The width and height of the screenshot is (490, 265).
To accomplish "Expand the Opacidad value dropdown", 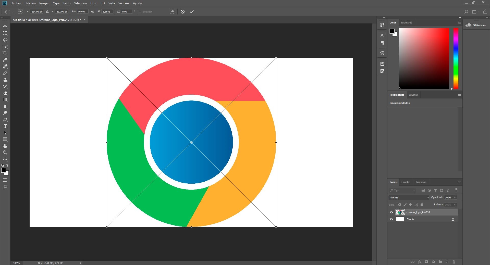I will click(455, 197).
